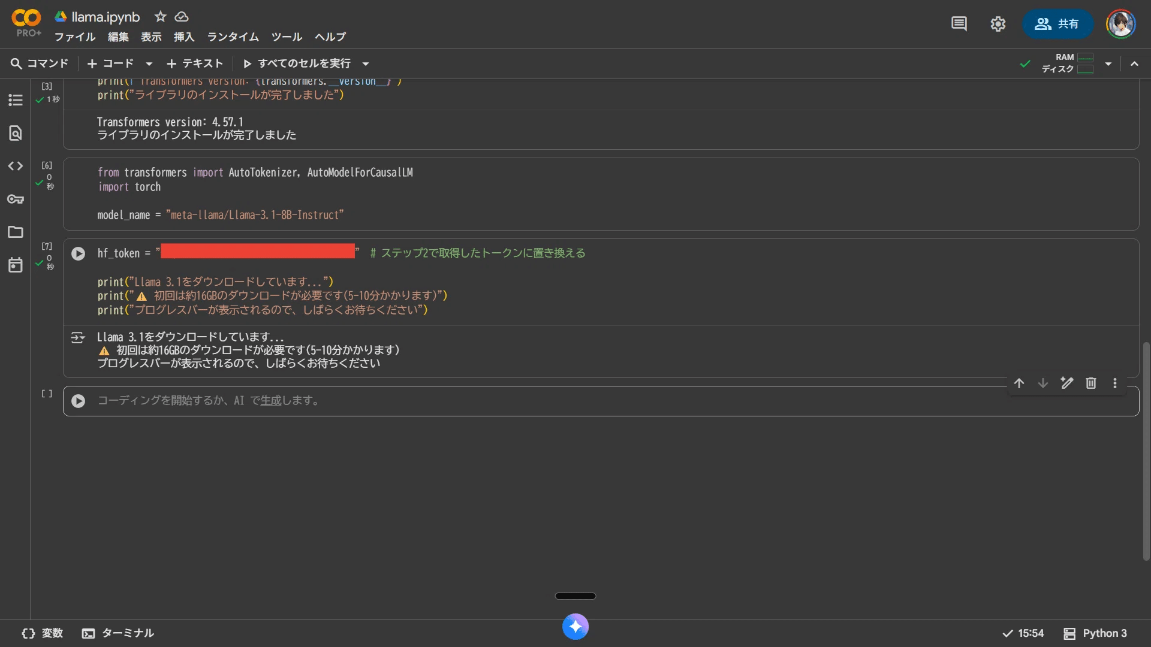Open the terminal panel

[118, 633]
